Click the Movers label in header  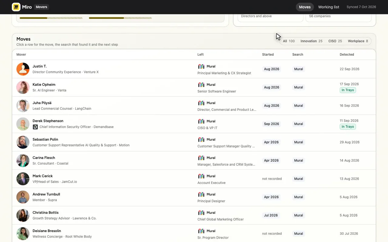[42, 7]
